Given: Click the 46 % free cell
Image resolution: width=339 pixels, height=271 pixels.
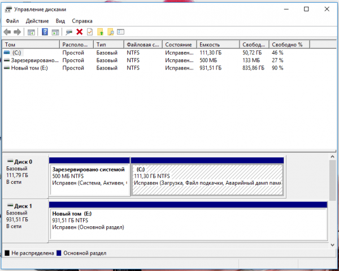Looking at the screenshot, I should coord(277,53).
